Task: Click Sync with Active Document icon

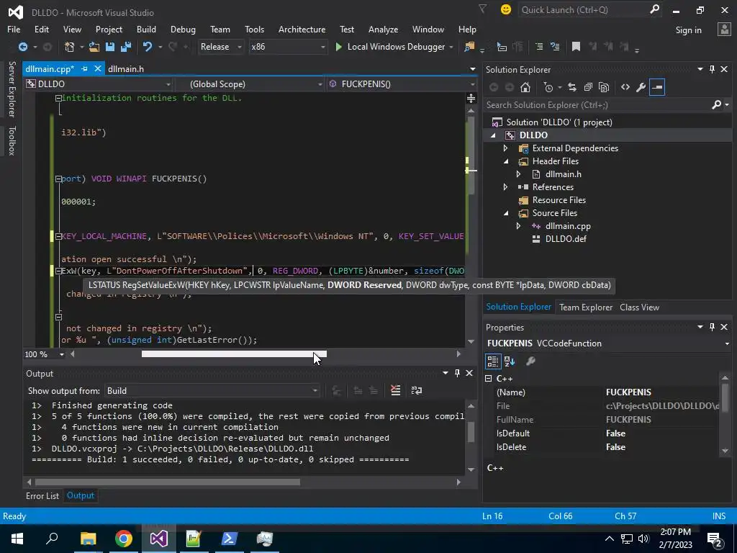Action: coord(572,87)
